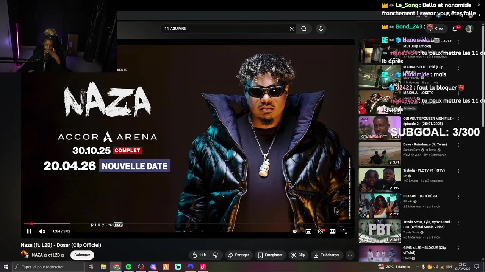Open the Travis Scott PBT thumbnail
Image resolution: width=485 pixels, height=272 pixels.
coord(380,231)
